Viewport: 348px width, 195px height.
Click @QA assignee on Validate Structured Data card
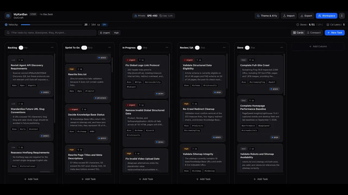pyautogui.click(x=217, y=92)
